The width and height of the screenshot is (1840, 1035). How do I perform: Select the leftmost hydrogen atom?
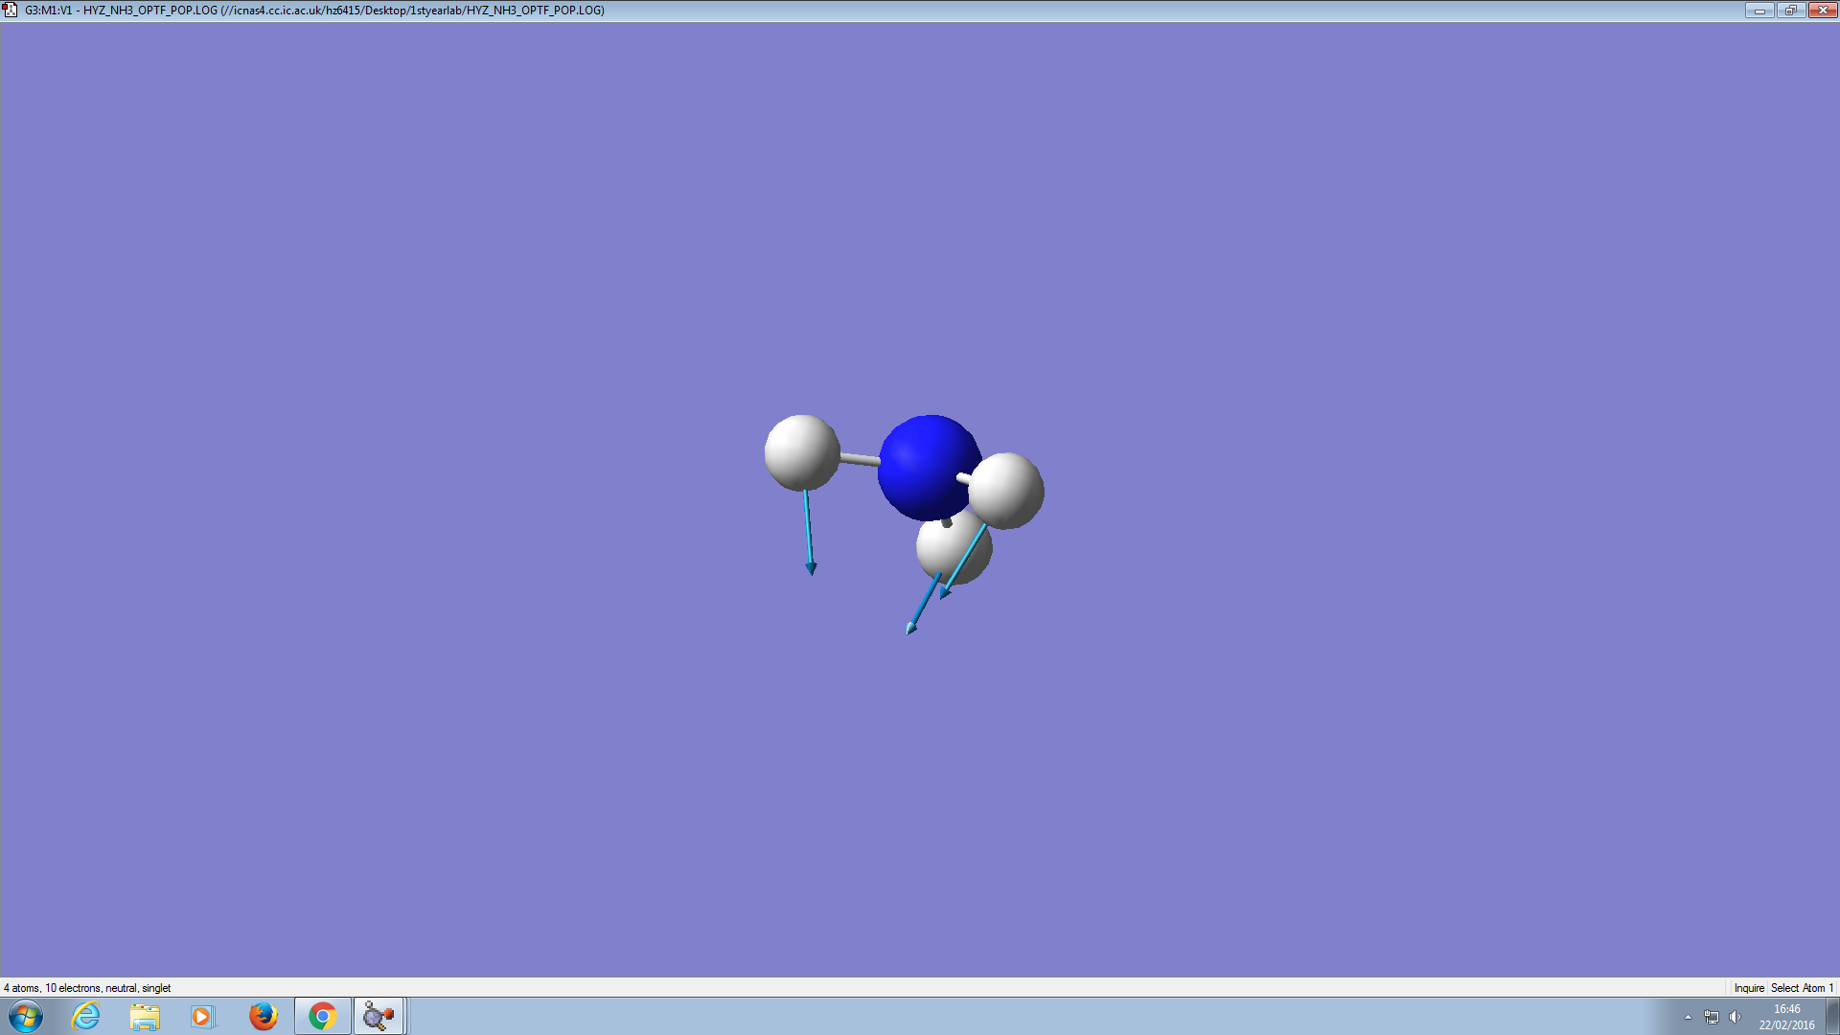coord(801,451)
